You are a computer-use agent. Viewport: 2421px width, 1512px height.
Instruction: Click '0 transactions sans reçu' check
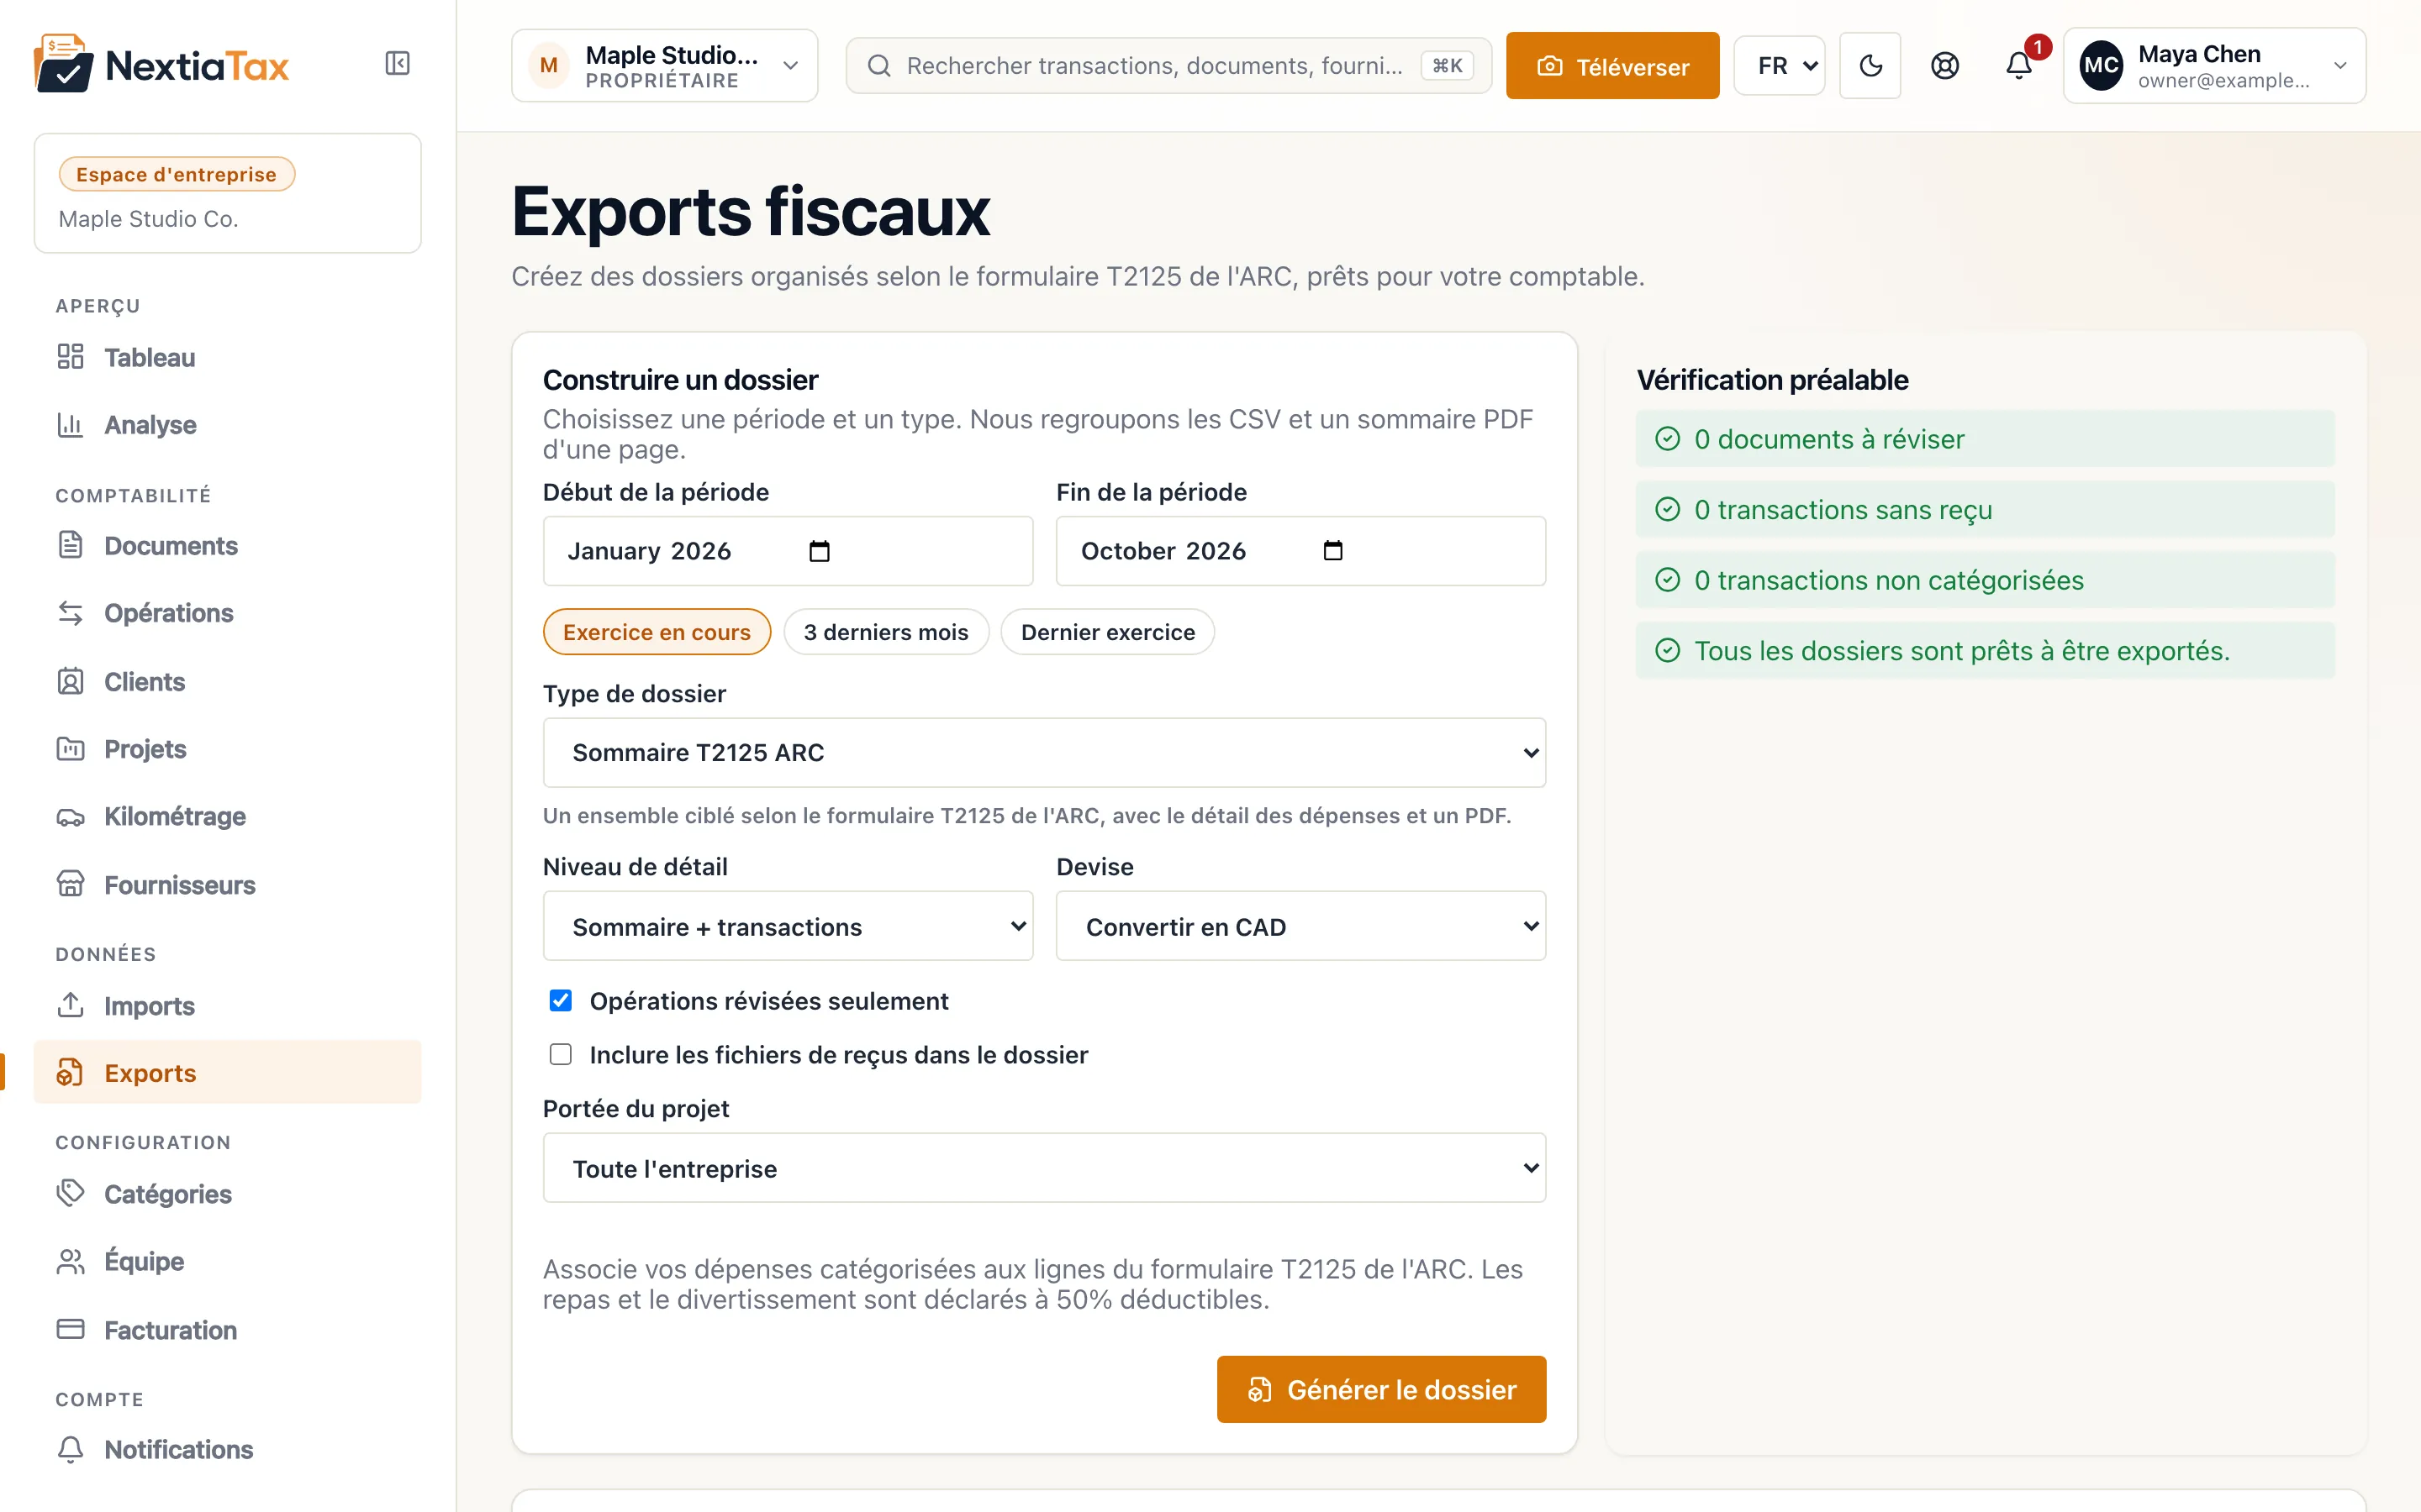(x=1984, y=510)
